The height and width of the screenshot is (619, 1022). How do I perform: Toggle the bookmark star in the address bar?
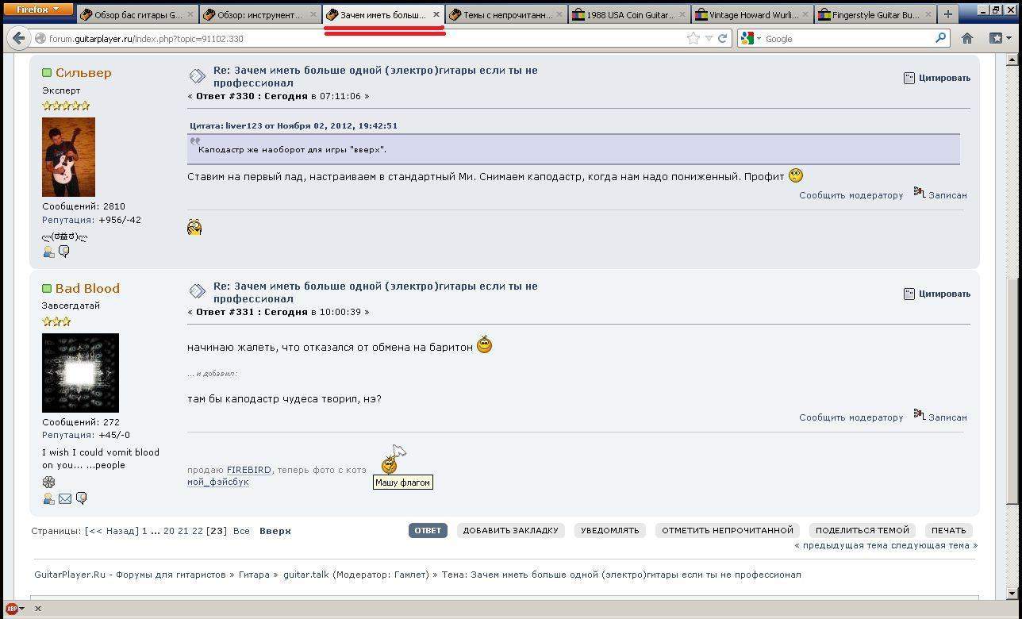[x=693, y=38]
